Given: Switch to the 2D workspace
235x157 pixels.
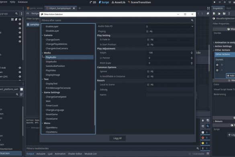Looking at the screenshot, I should (x=93, y=2).
